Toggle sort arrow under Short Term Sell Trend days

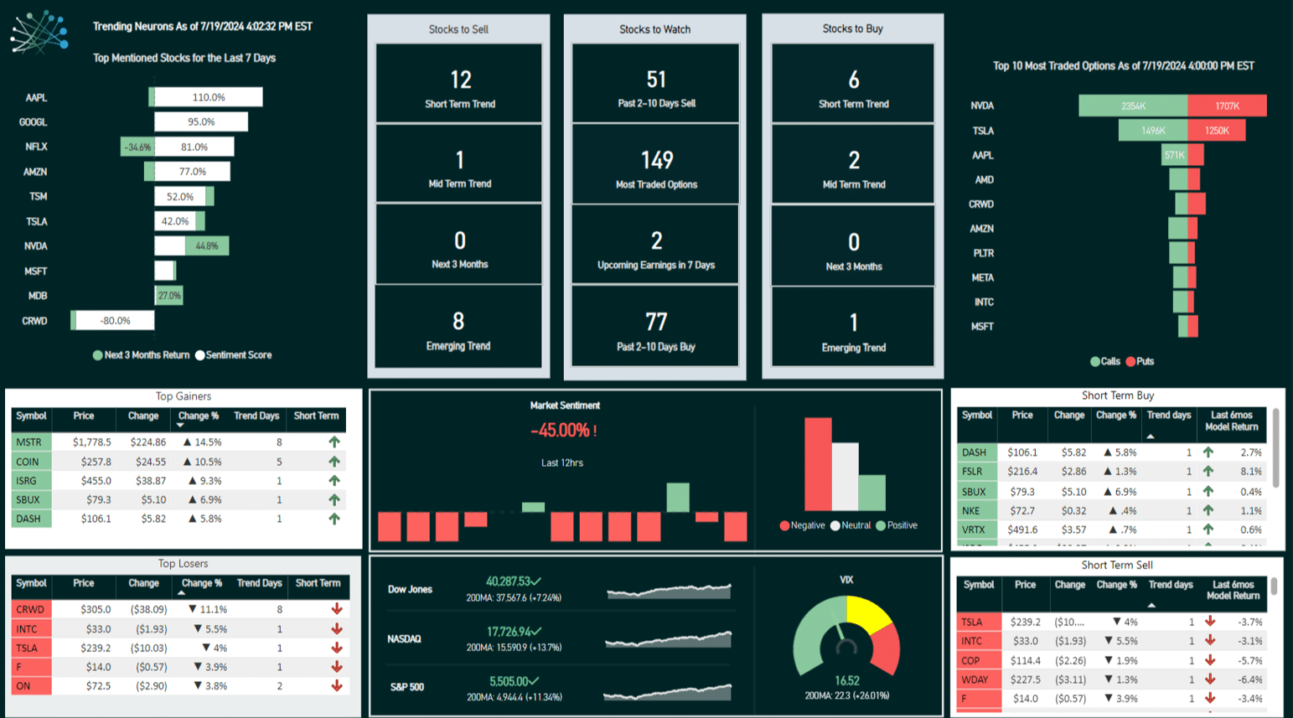1152,605
